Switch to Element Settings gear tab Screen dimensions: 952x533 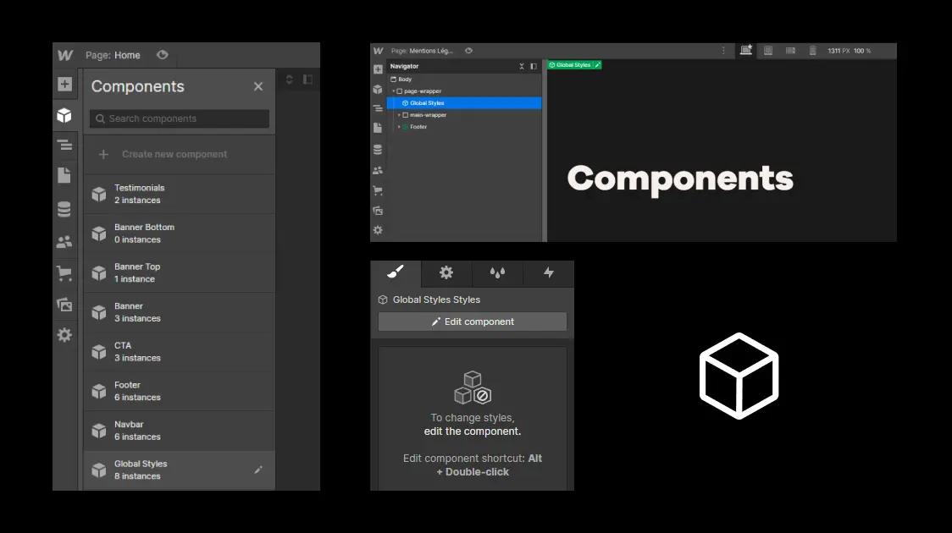coord(446,273)
